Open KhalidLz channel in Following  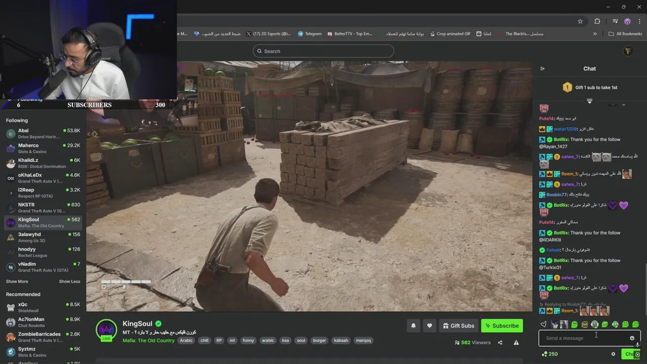click(x=43, y=163)
